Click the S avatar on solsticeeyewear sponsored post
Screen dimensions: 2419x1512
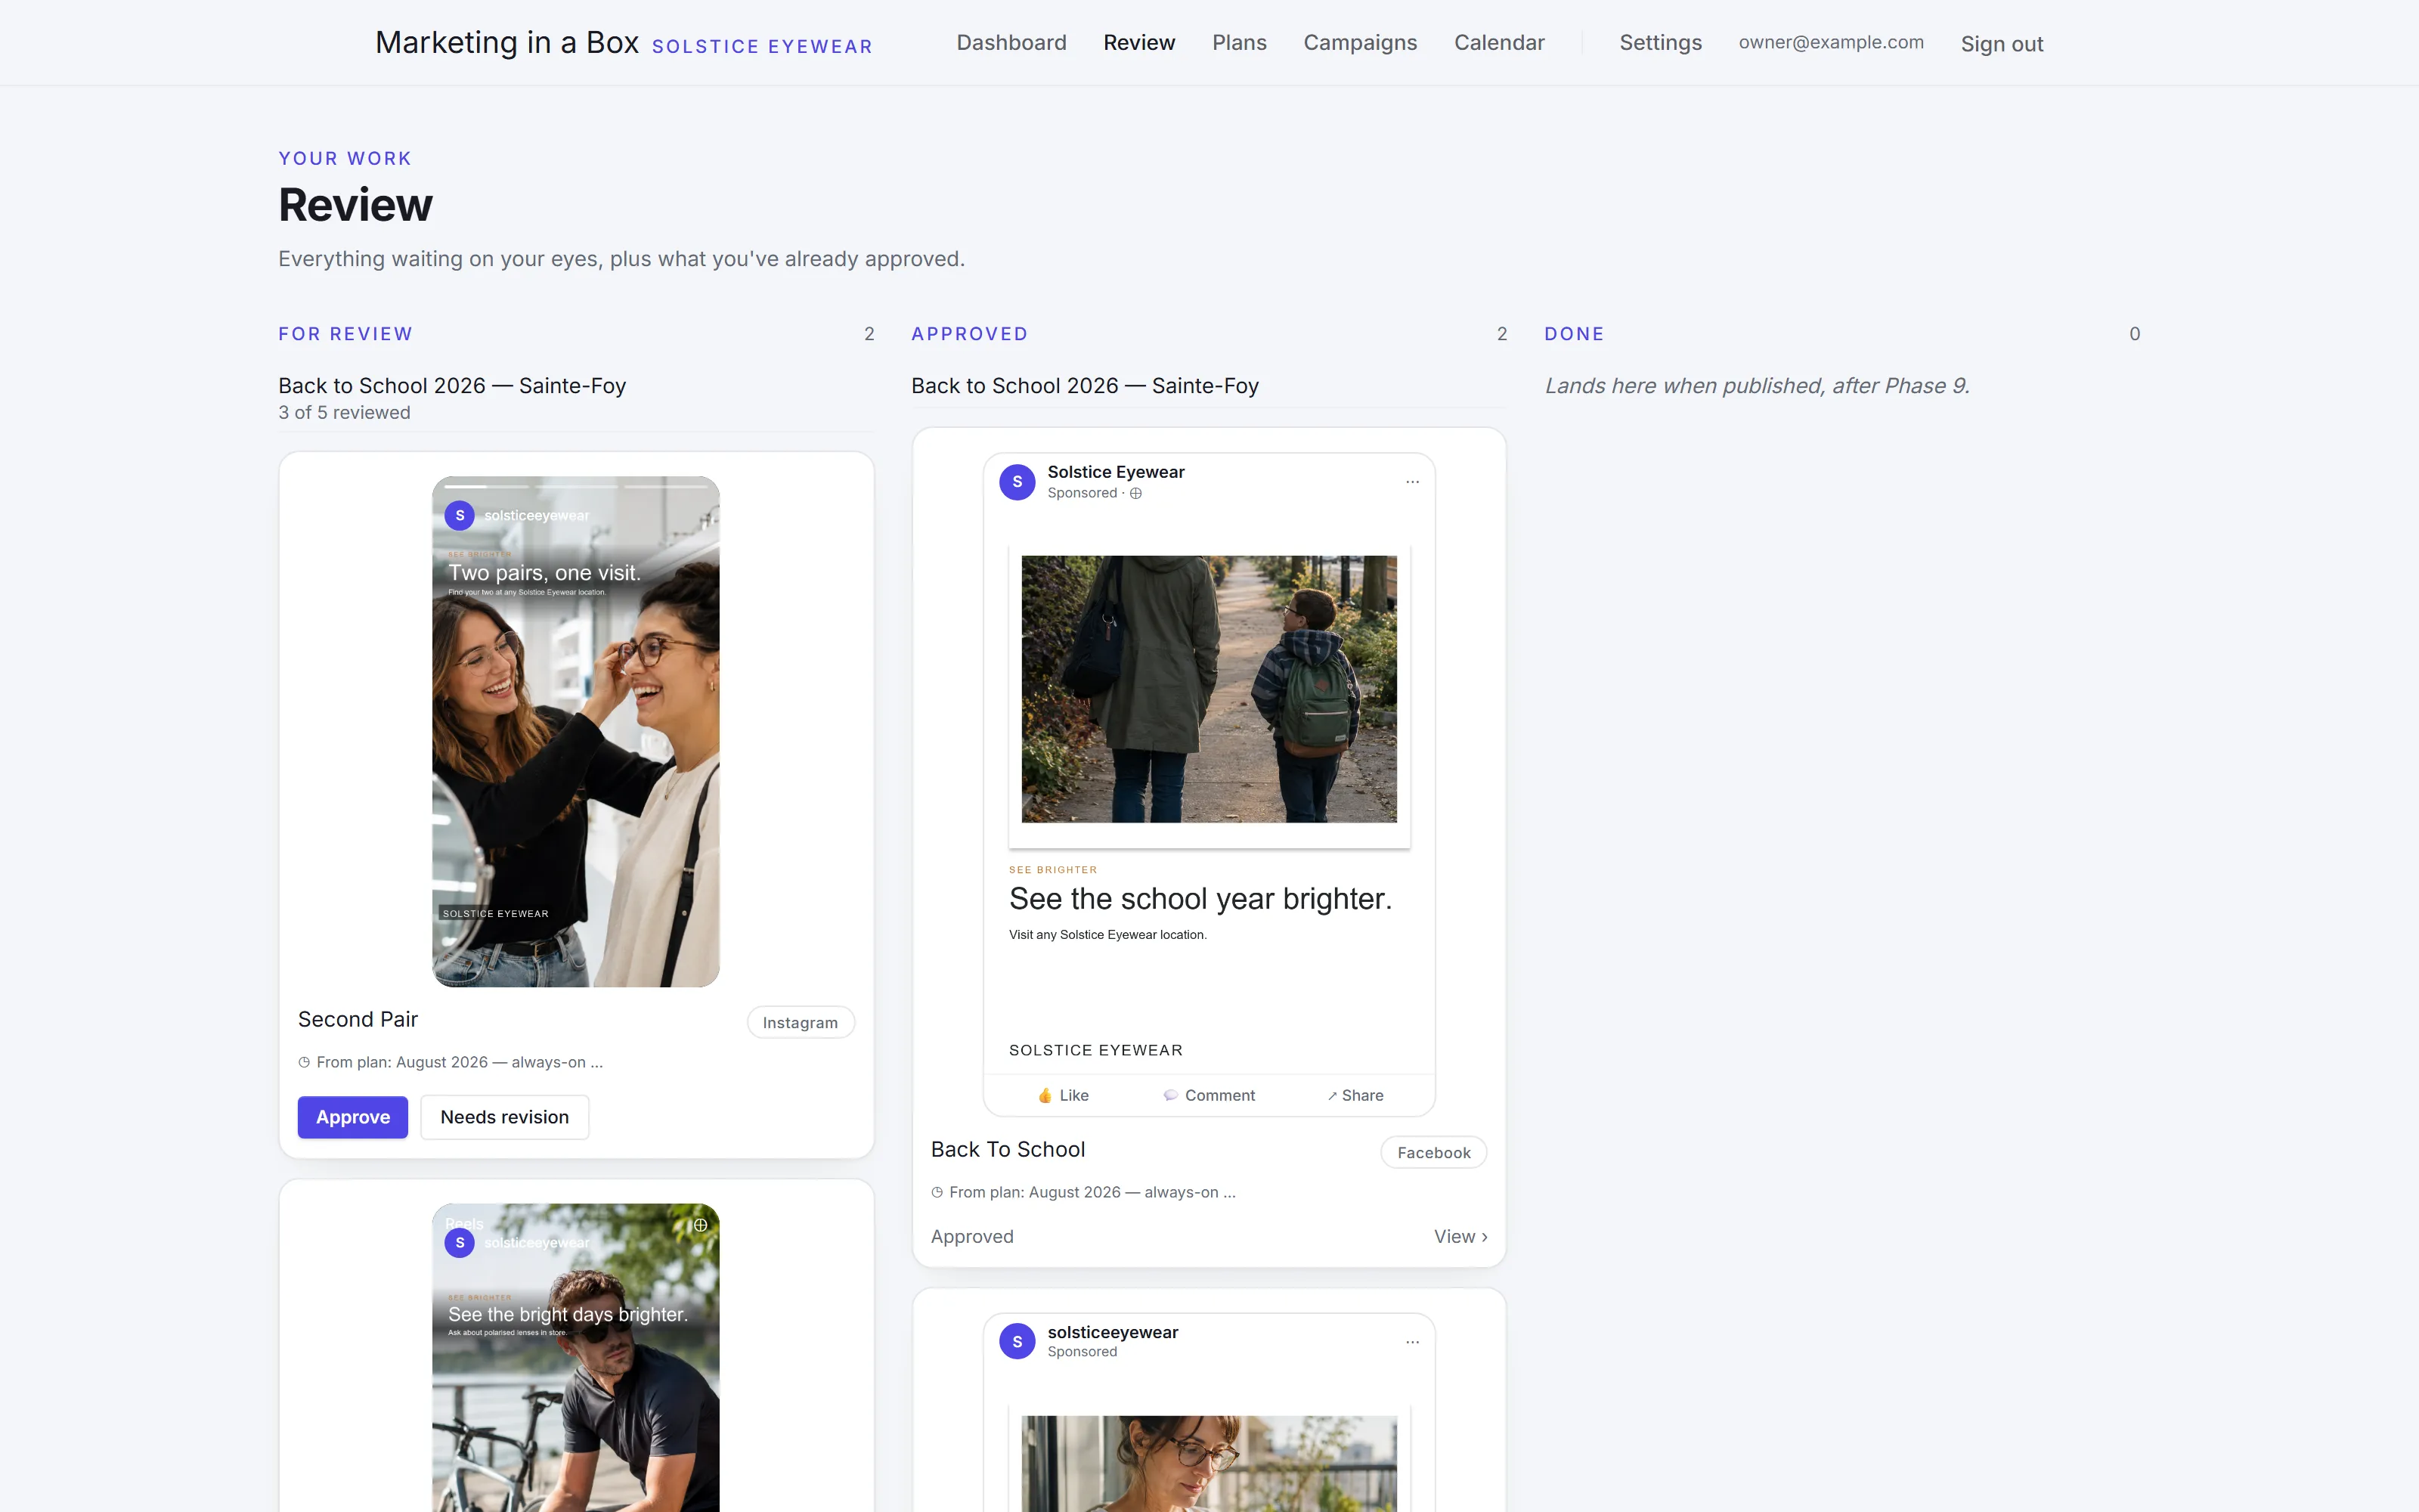coord(1017,1342)
